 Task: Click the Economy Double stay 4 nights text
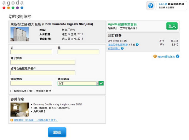pos(58,104)
